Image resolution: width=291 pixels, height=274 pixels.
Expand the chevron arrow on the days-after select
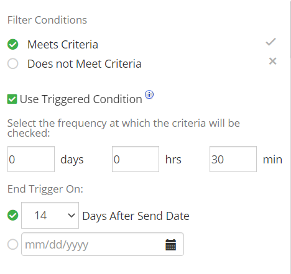72,216
